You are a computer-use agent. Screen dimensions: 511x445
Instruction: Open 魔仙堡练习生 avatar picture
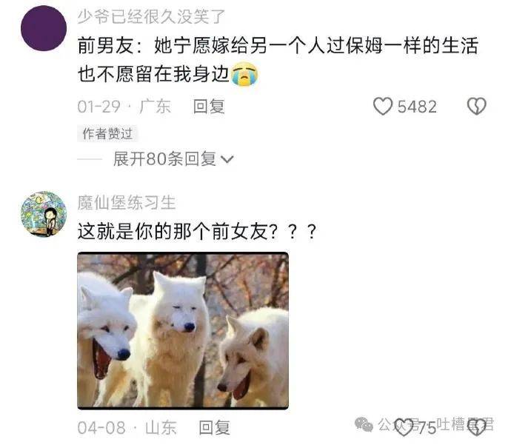coord(44,214)
